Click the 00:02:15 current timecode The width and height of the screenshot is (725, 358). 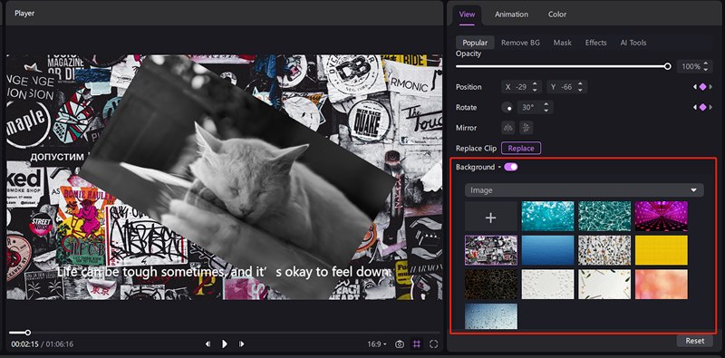pos(25,344)
